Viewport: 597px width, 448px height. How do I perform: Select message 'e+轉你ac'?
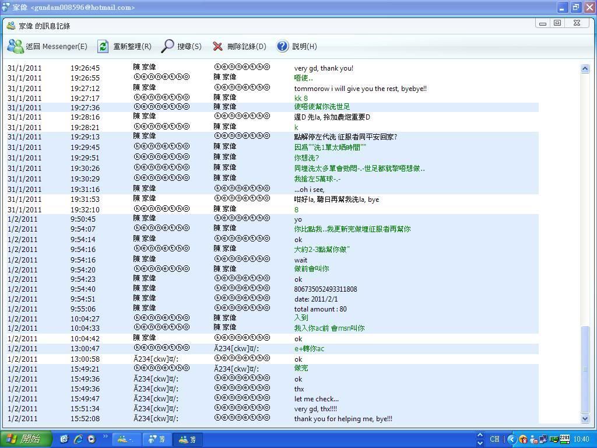[309, 349]
